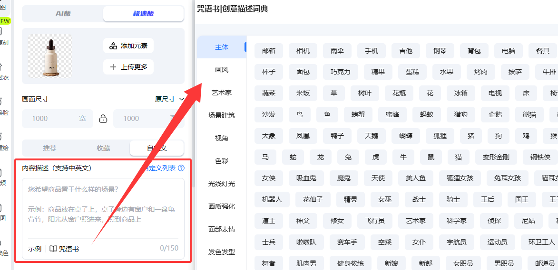
Task: Click the 披萨 keyword tag
Action: coord(515,72)
